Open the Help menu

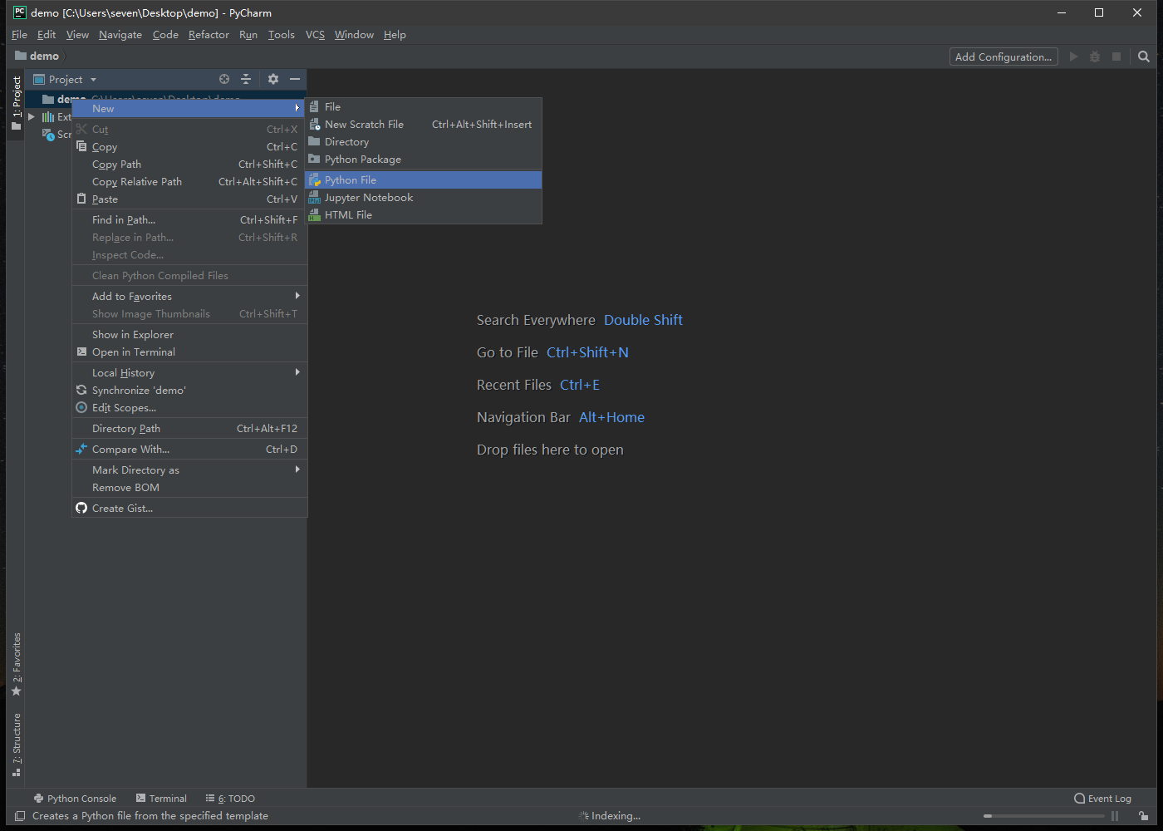pyautogui.click(x=395, y=35)
